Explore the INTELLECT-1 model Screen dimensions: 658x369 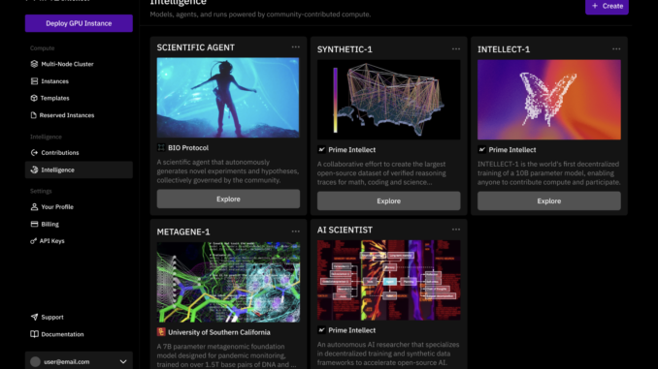click(x=549, y=201)
